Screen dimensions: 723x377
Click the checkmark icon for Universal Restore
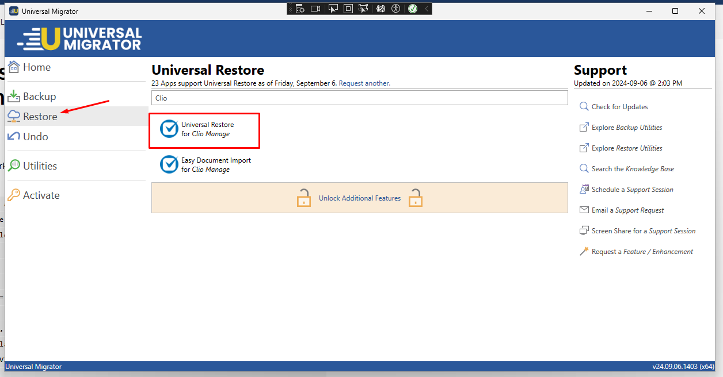pyautogui.click(x=169, y=129)
